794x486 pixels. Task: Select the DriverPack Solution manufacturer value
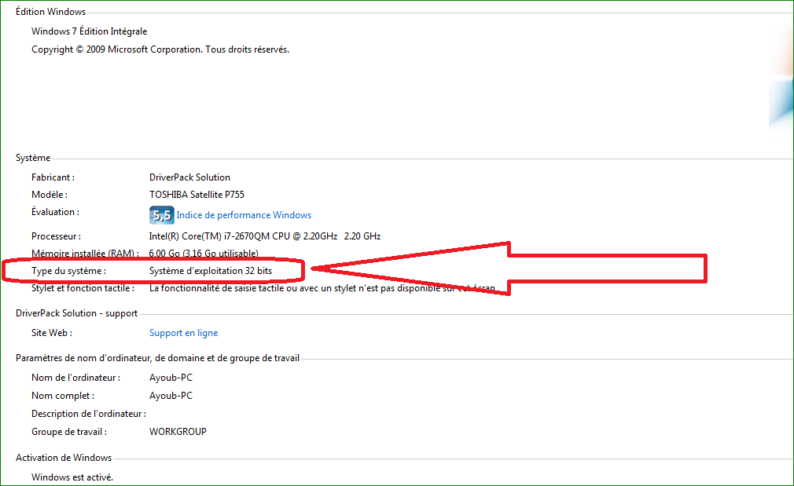pos(189,177)
